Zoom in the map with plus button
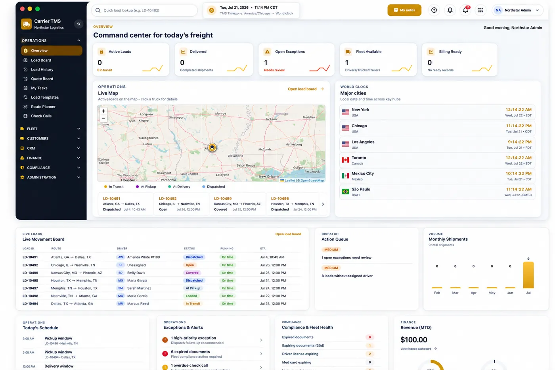The width and height of the screenshot is (555, 370). tap(103, 111)
